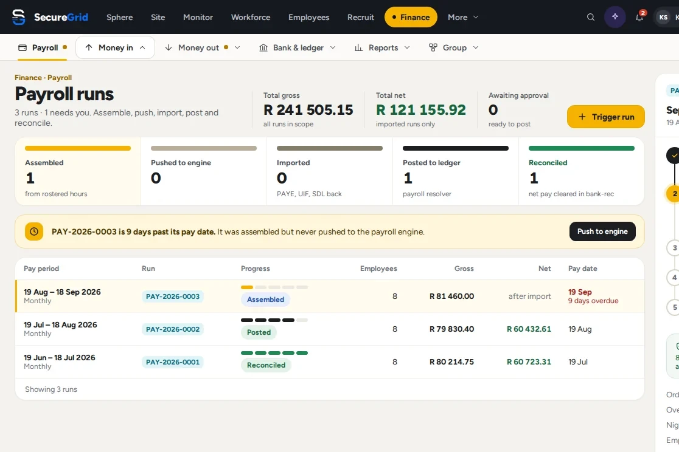Screen dimensions: 679x452
Task: Open the KS user avatar
Action: pyautogui.click(x=663, y=17)
